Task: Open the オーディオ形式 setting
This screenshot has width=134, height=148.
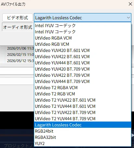Action: (x=18, y=27)
